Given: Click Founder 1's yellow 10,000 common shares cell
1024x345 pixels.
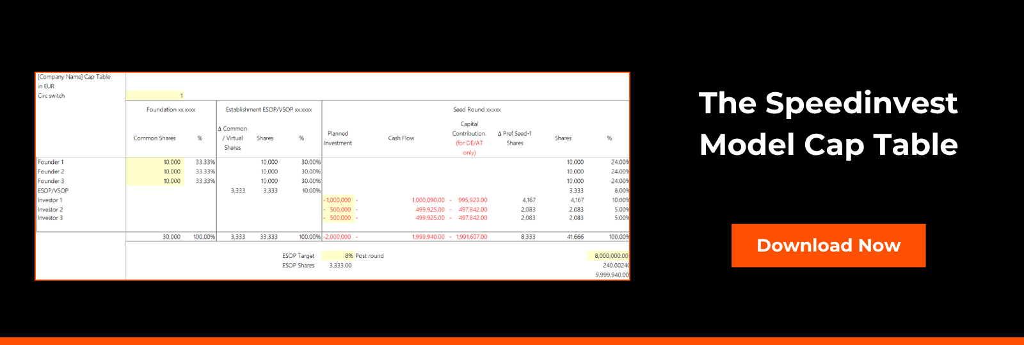Looking at the screenshot, I should coord(155,162).
